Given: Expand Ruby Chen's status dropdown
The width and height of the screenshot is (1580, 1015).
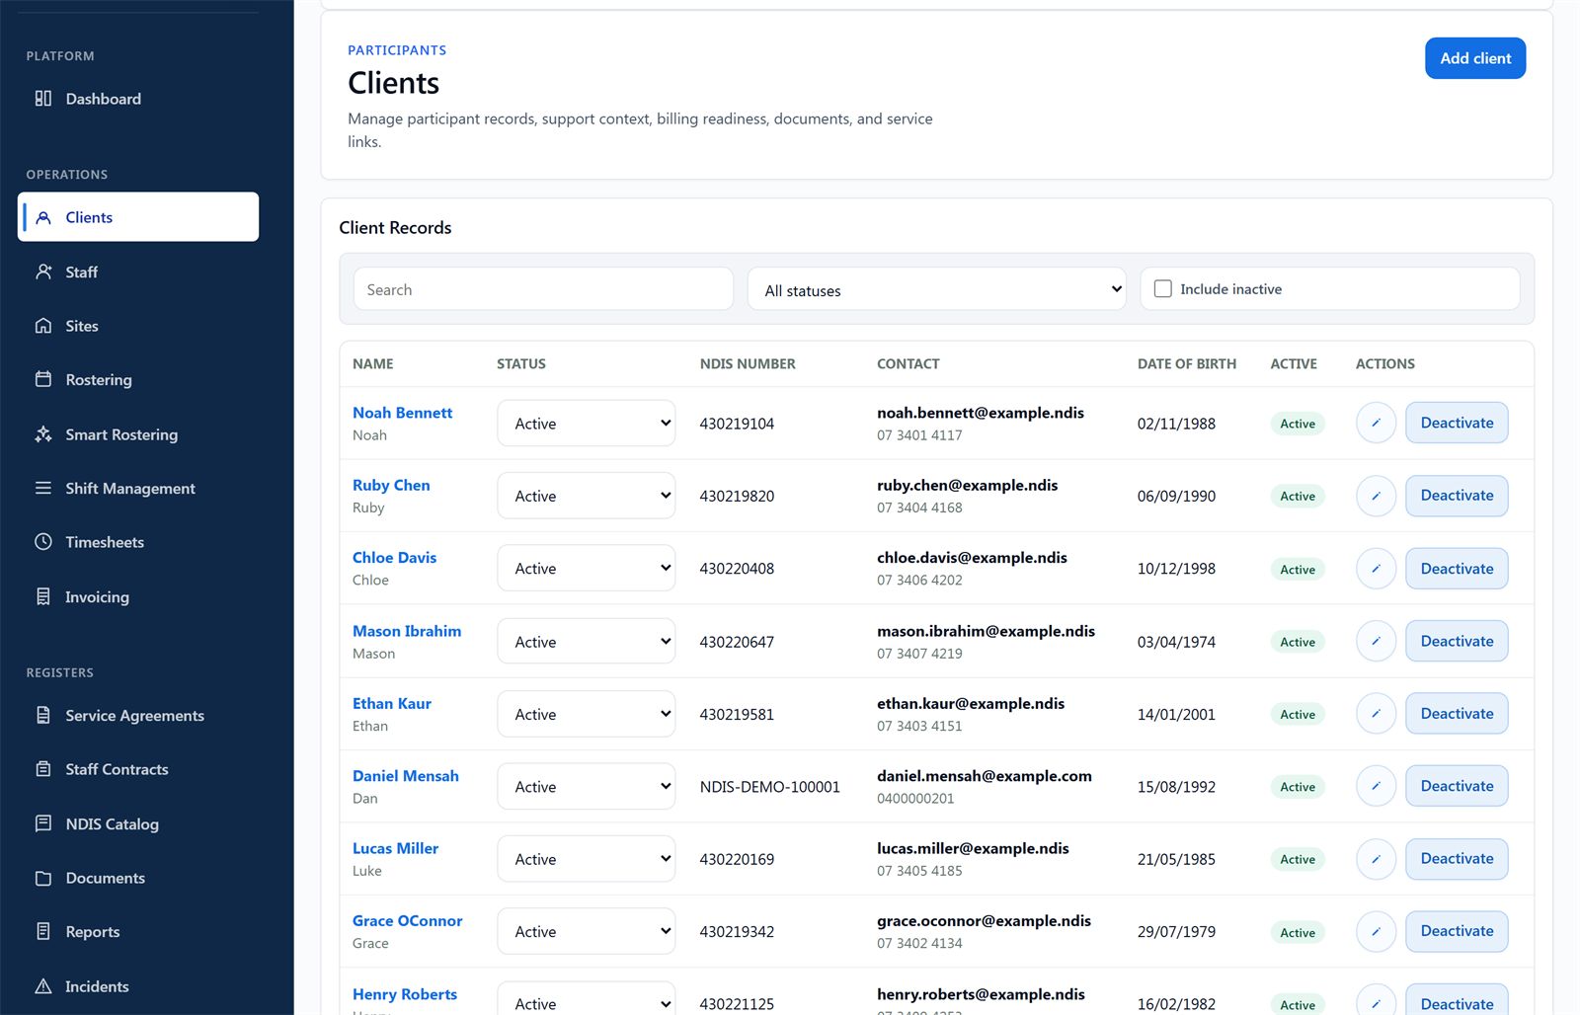Looking at the screenshot, I should (x=587, y=496).
